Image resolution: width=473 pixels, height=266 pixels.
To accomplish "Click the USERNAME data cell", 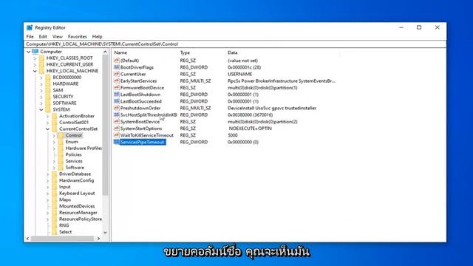I will click(x=239, y=74).
